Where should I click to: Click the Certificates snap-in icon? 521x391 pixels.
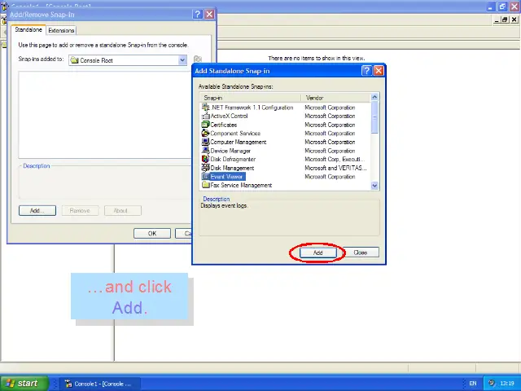point(206,125)
